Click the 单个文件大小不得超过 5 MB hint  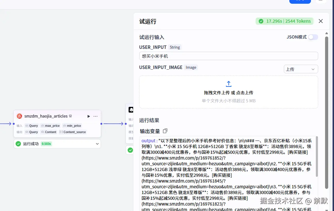click(229, 101)
